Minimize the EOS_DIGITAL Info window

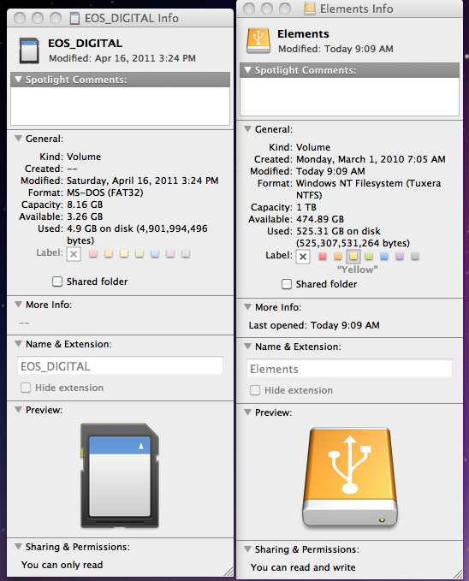[x=38, y=18]
